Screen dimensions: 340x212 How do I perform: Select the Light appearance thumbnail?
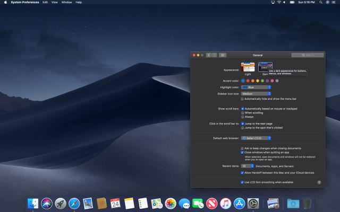248,67
